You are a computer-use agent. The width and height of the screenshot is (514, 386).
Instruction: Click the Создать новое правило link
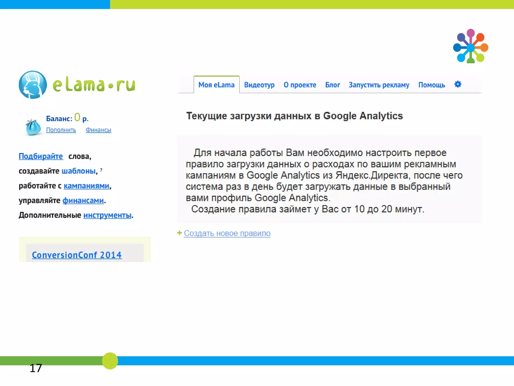click(x=227, y=233)
